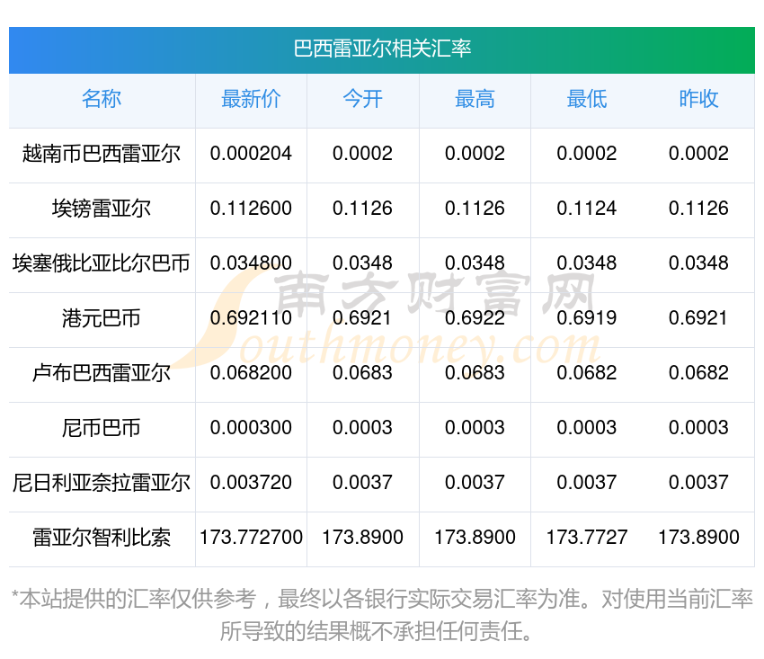Select 埃塞俄比亚比尔巴币 row name
764x659 pixels.
pos(102,263)
